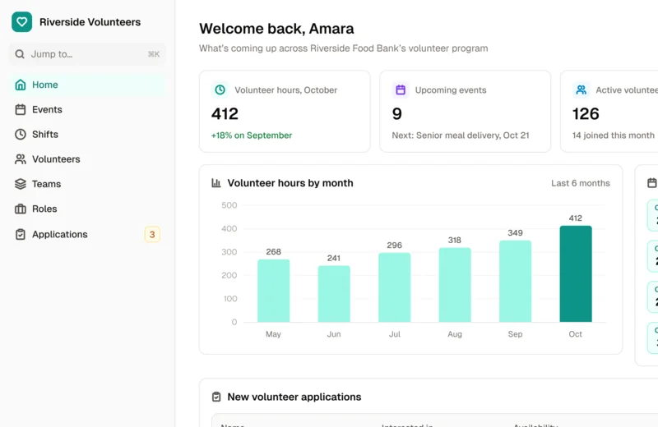This screenshot has height=427, width=658.
Task: Open the Upcoming events card
Action: [x=465, y=111]
